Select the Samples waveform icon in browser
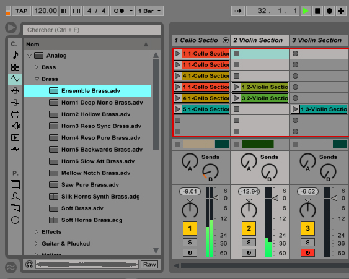 coord(15,150)
